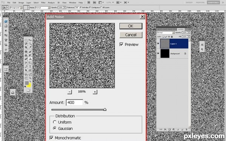Image resolution: width=226 pixels, height=141 pixels.
Task: Select the Elliptical Marquee tool
Action: coord(26,40)
